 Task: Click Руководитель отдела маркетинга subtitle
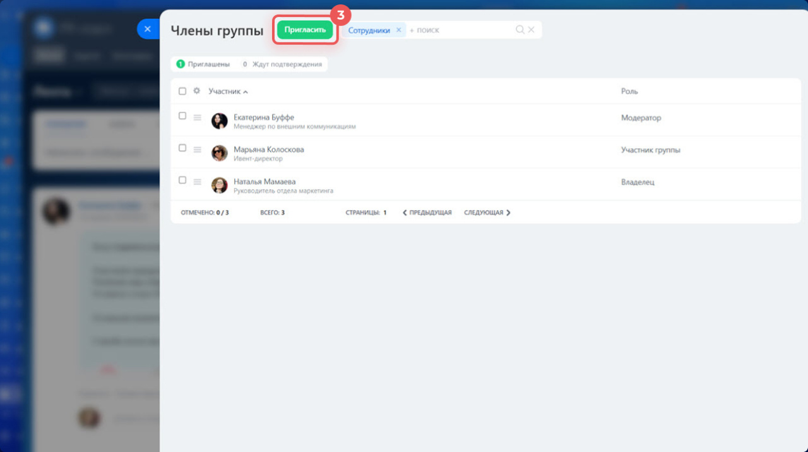[x=283, y=191]
